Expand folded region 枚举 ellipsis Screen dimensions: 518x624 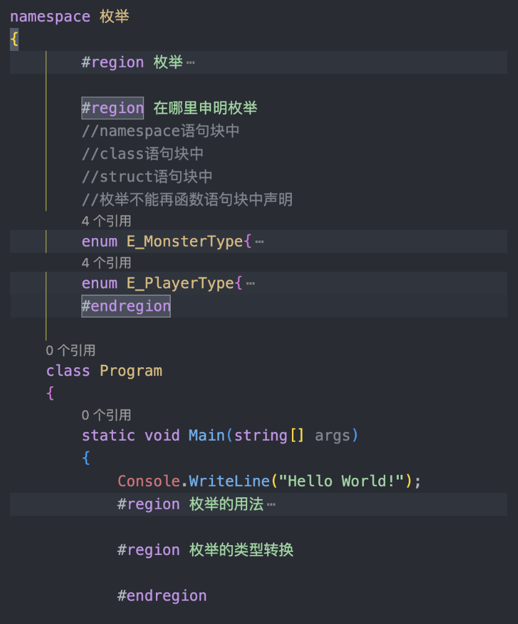pyautogui.click(x=191, y=63)
